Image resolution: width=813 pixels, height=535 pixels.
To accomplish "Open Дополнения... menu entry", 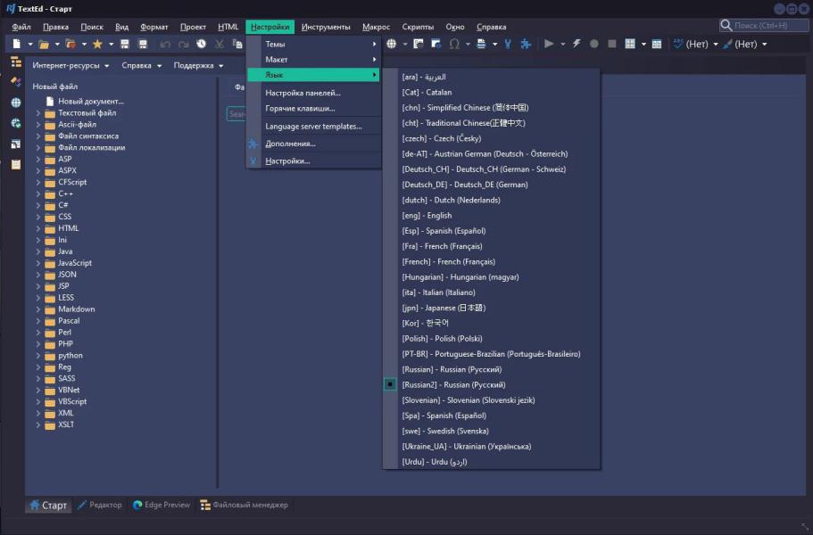I will (x=314, y=144).
